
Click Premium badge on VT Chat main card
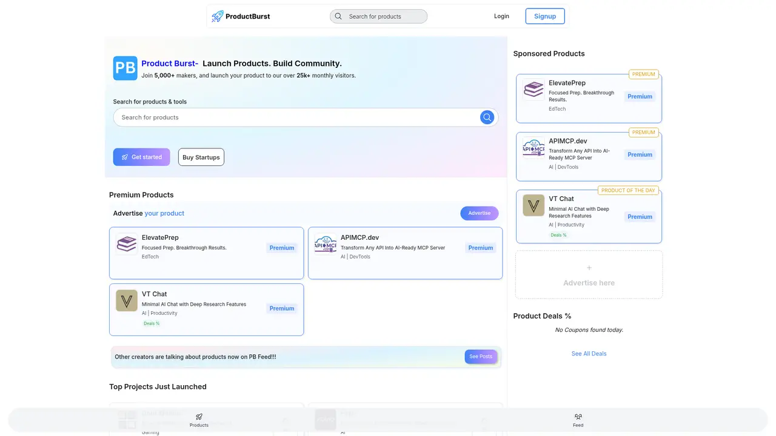click(282, 308)
